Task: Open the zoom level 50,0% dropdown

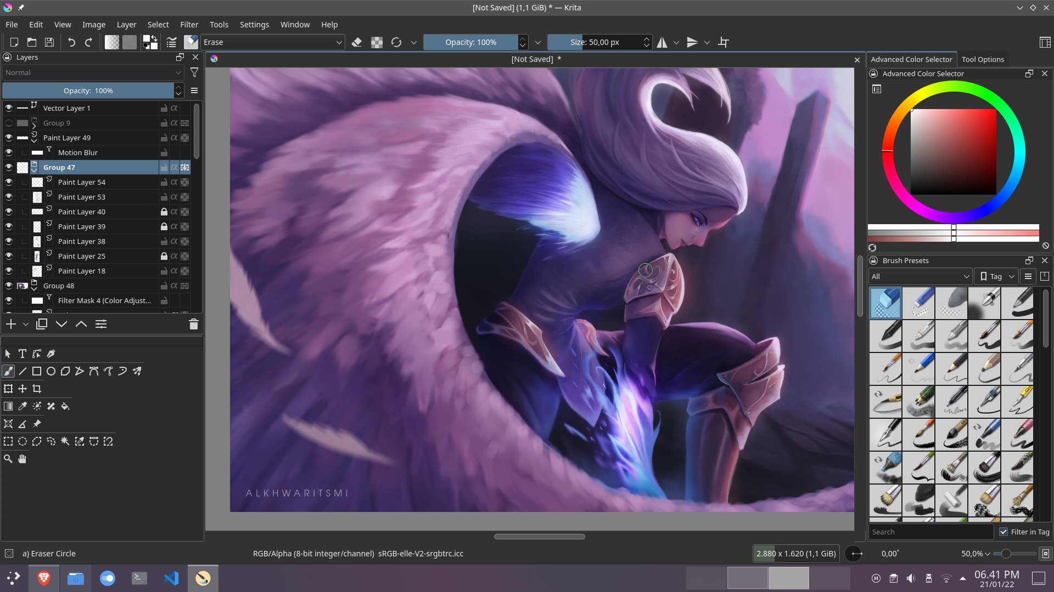Action: coord(975,554)
